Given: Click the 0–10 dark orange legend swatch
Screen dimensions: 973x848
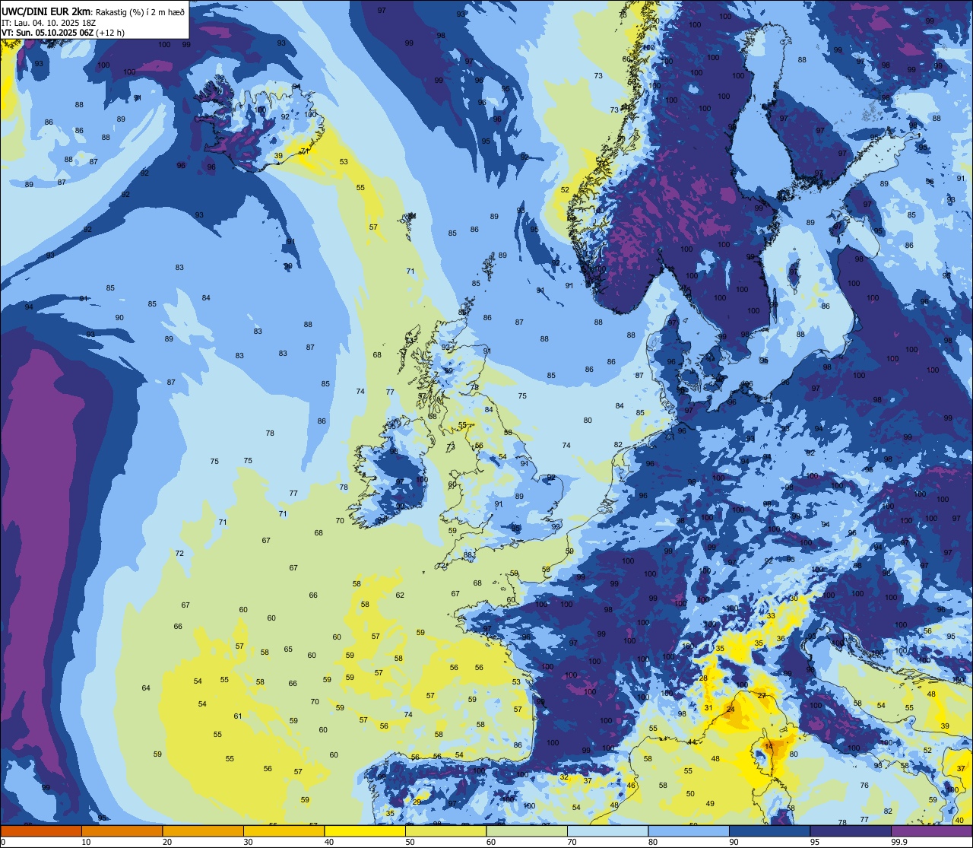Looking at the screenshot, I should [x=41, y=831].
